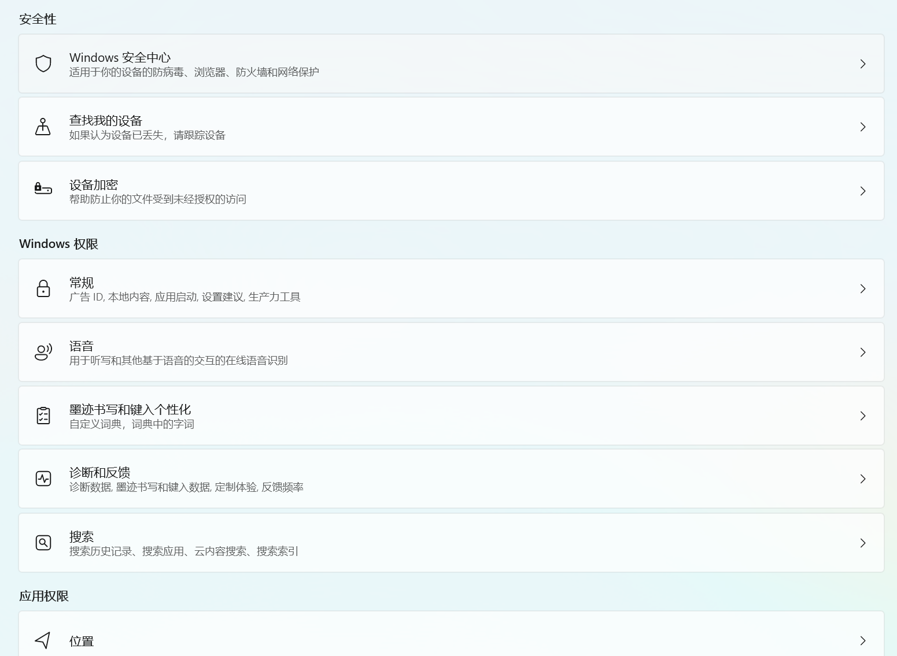
Task: Open the 位置 row chevron
Action: coord(863,640)
